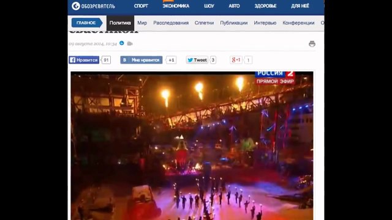Like the article with Facebook Нравится
This screenshot has height=220, width=392.
pyautogui.click(x=84, y=60)
